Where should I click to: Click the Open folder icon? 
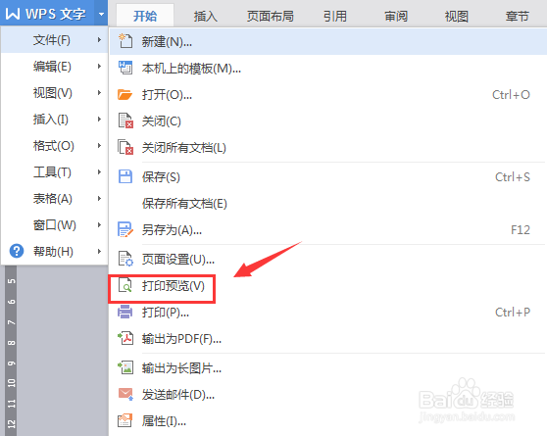coord(124,94)
